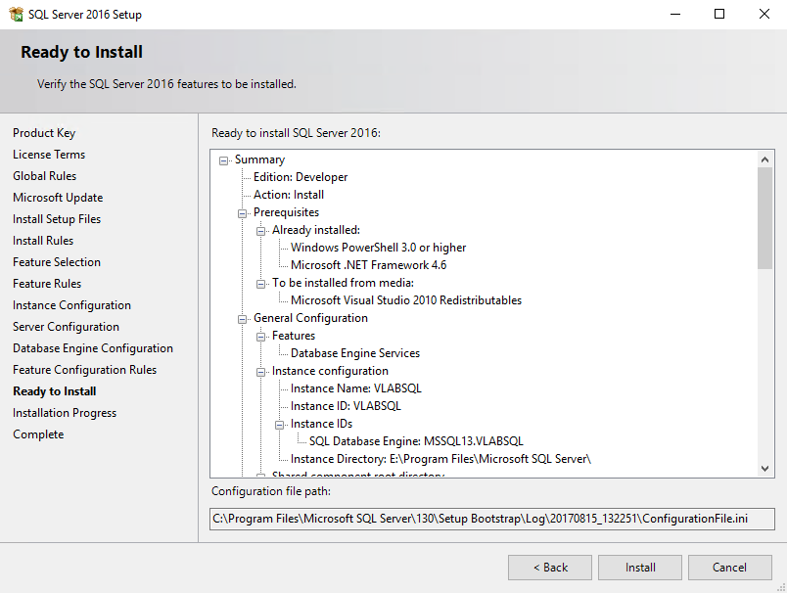
Task: Select the Server Configuration step
Action: coord(67,327)
